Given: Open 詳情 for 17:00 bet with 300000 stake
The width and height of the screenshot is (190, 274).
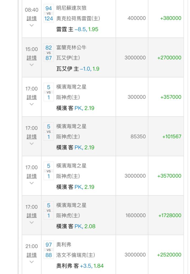Looking at the screenshot, I should tap(32, 97).
